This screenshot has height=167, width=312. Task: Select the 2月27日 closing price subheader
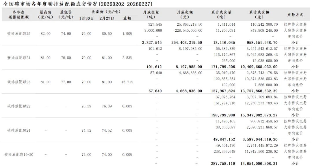[x=107, y=18]
